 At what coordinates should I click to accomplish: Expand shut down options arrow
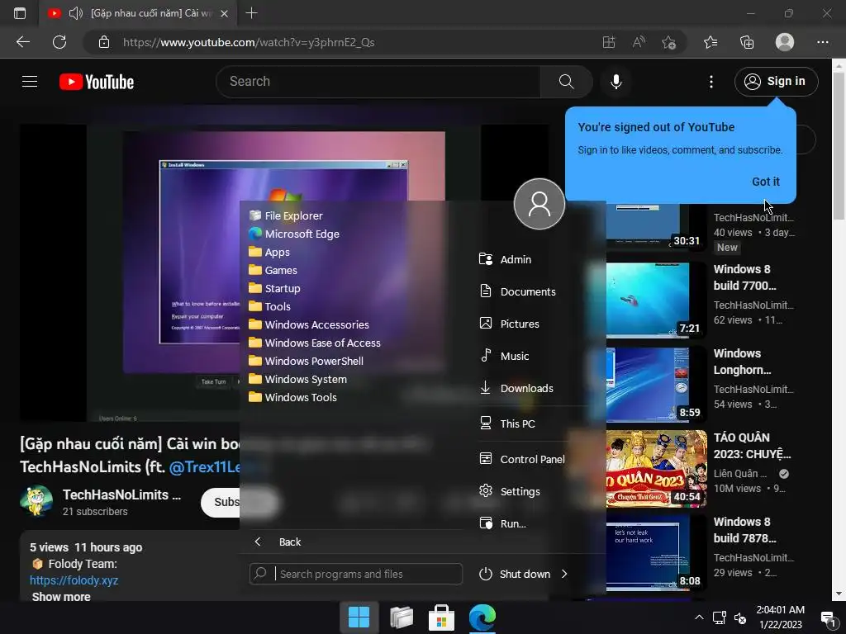coord(564,574)
